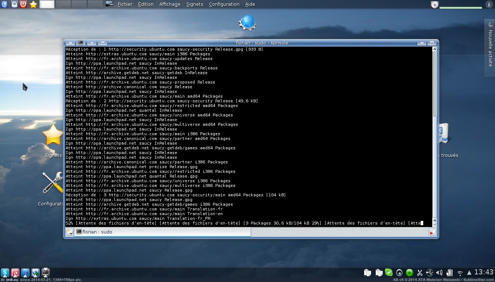This screenshot has width=495, height=282.
Task: Expand the Nouvelle activité side panel
Action: point(490,48)
